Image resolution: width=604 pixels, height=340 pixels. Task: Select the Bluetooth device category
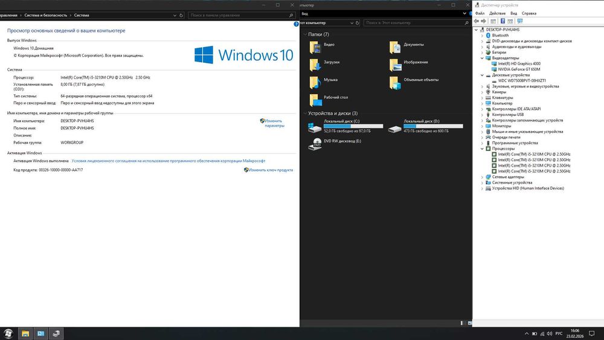[500, 36]
